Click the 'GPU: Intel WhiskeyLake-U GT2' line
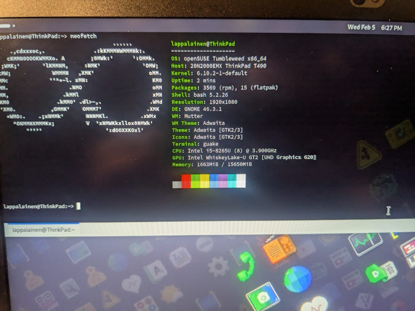The height and width of the screenshot is (311, 415). pyautogui.click(x=244, y=158)
